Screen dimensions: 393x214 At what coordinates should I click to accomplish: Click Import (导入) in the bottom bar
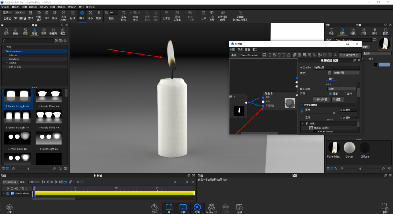155,209
